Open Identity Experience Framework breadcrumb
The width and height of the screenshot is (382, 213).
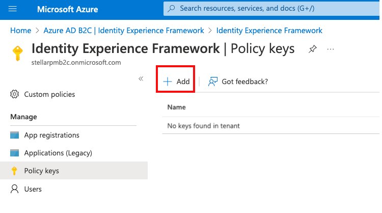(x=269, y=31)
